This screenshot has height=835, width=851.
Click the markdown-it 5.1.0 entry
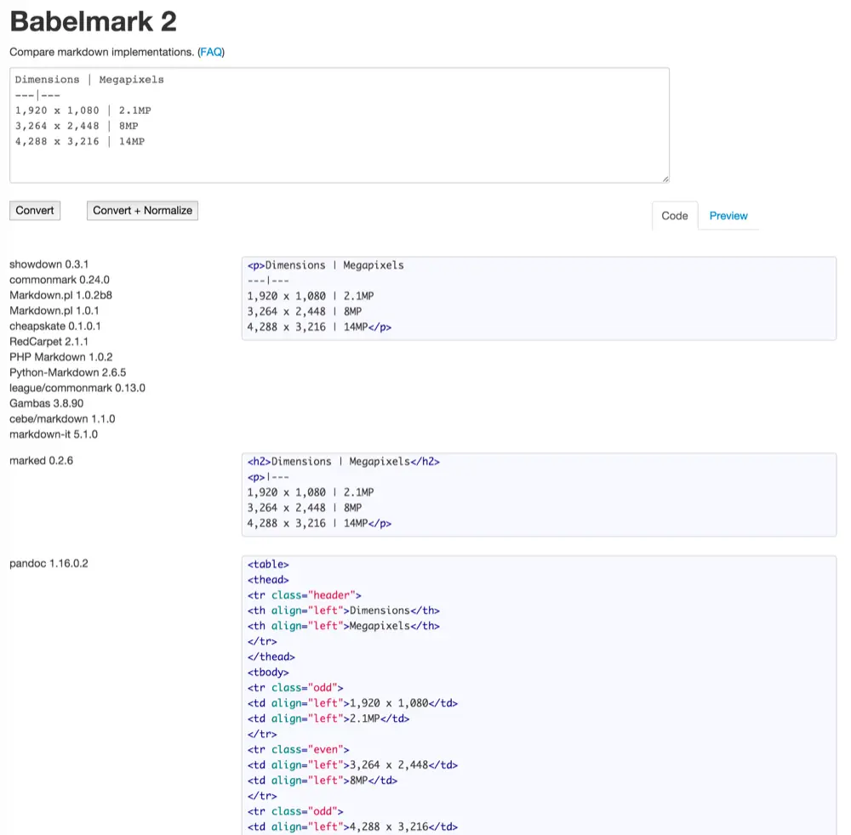click(x=54, y=435)
